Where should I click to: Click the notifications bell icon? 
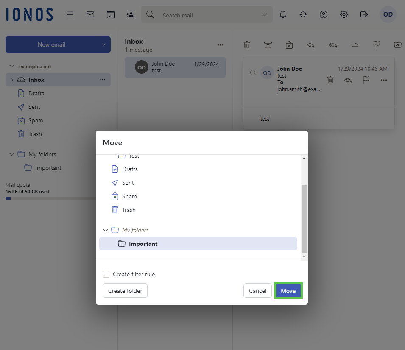tap(283, 14)
